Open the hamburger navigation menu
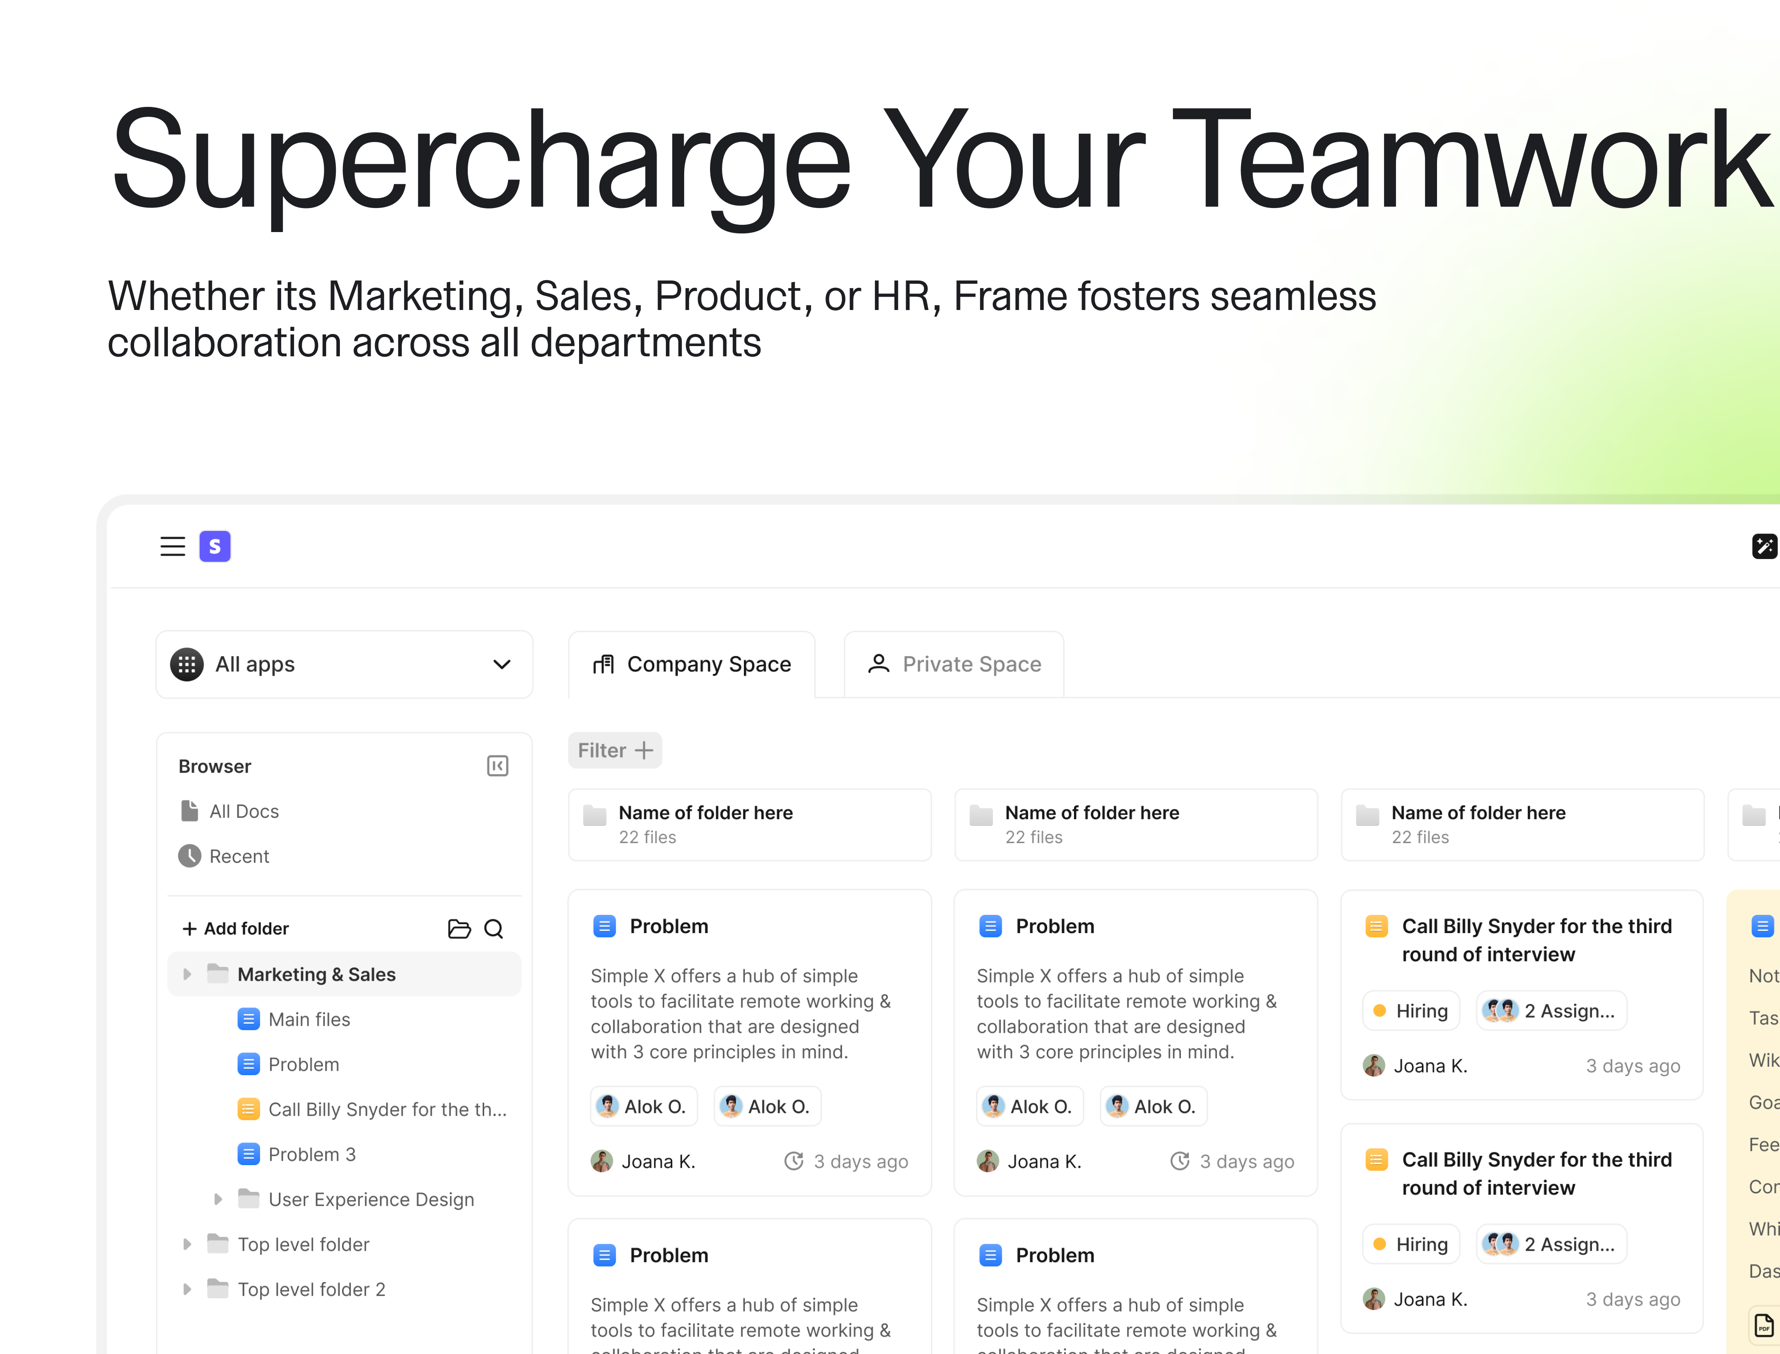Viewport: 1780px width, 1354px height. pos(172,546)
